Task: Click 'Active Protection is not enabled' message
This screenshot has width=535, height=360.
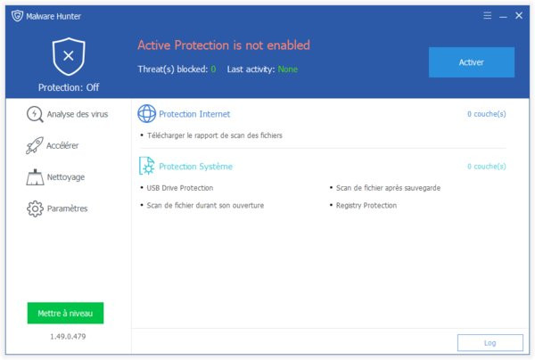Action: point(224,45)
